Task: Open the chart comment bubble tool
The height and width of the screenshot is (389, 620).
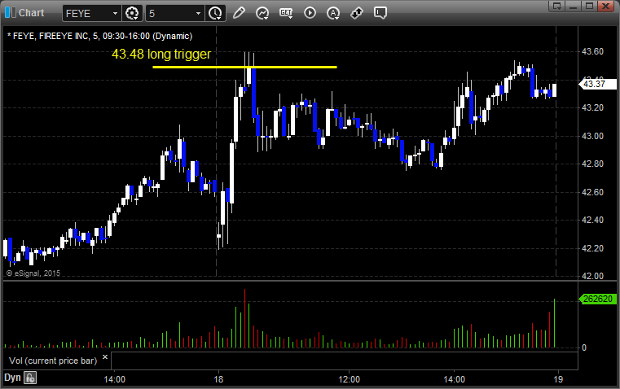Action: tap(380, 13)
